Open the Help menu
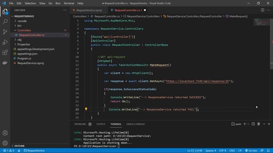 [x=80, y=3]
